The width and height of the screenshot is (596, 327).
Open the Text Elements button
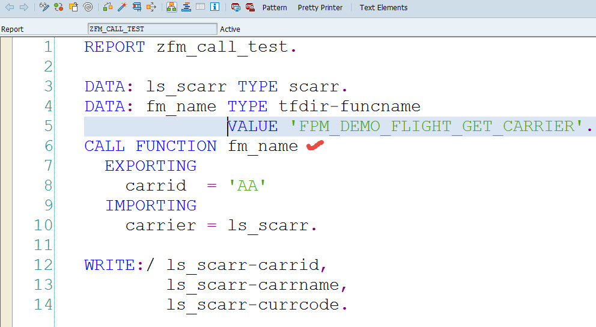(383, 8)
